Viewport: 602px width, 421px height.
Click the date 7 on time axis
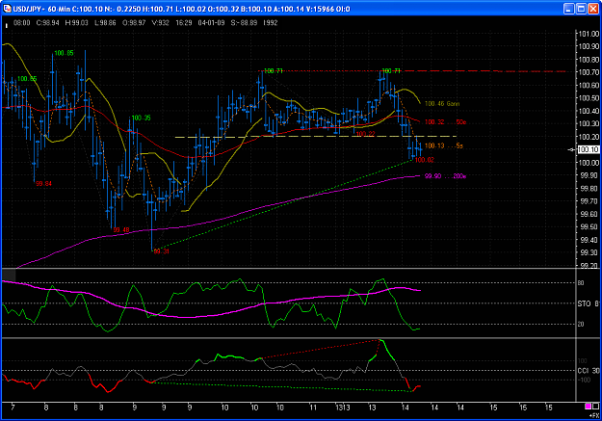point(13,408)
